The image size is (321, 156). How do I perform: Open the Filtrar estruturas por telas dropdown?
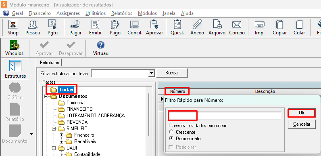pyautogui.click(x=151, y=73)
